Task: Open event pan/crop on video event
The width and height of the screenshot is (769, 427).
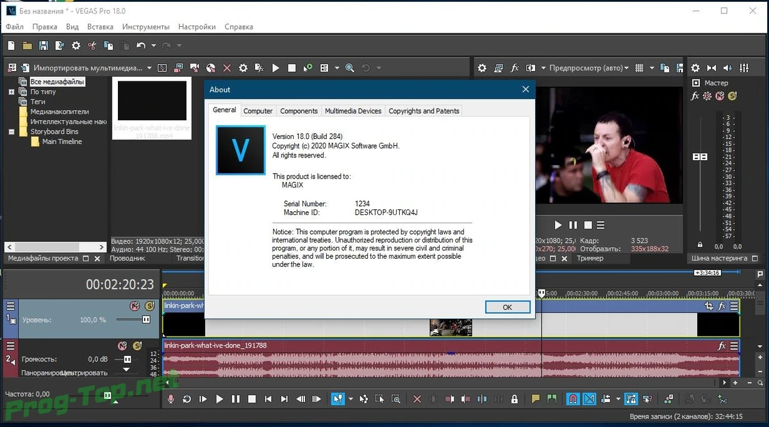Action: [709, 306]
